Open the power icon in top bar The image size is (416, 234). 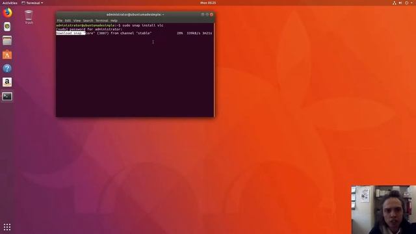406,3
